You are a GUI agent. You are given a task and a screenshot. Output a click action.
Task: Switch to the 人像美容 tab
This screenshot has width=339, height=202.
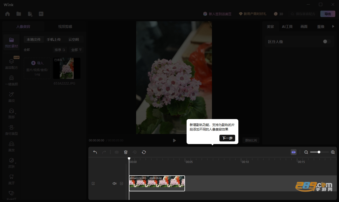click(x=23, y=27)
